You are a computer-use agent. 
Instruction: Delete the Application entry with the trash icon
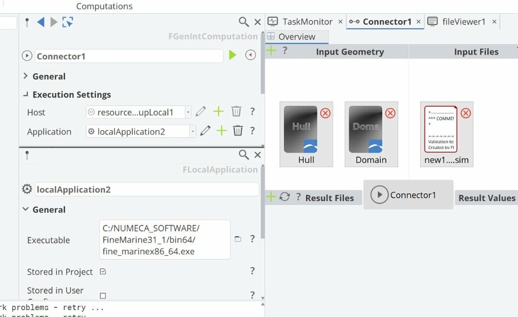238,131
